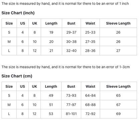Select the 29-37 bust value
The width and height of the screenshot is (139, 120).
pos(71,32)
